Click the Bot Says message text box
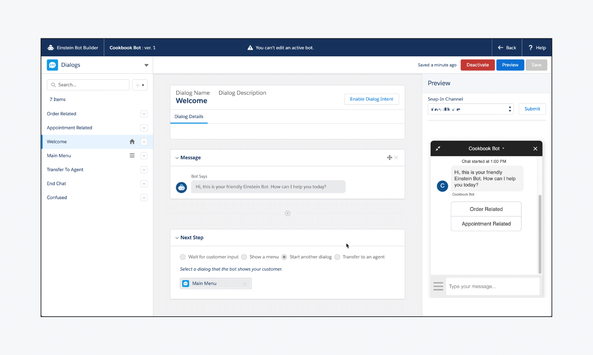 pos(268,187)
